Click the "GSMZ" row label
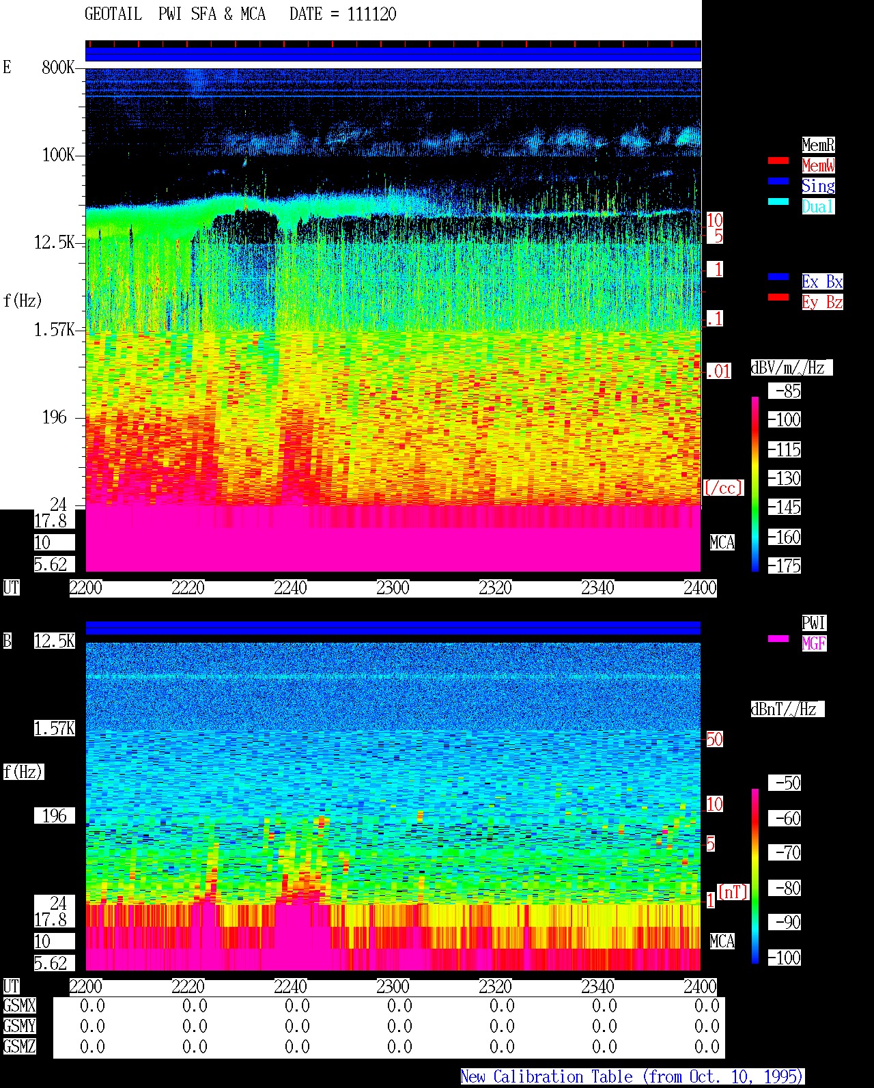Viewport: 874px width, 1088px height. coord(19,1046)
